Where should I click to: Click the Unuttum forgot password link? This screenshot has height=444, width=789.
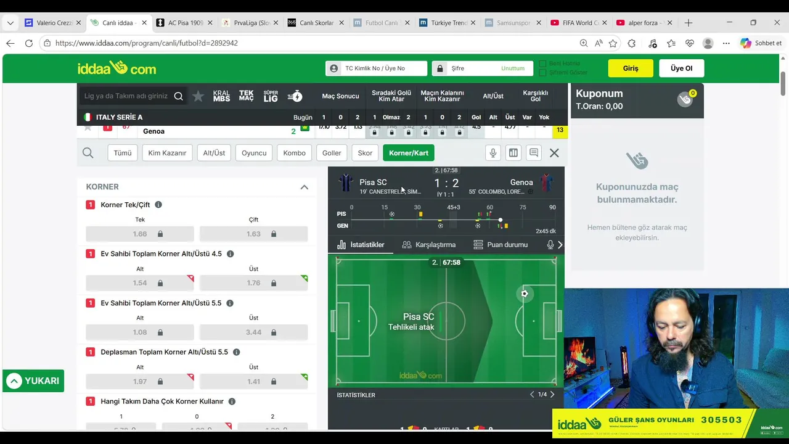tap(513, 68)
